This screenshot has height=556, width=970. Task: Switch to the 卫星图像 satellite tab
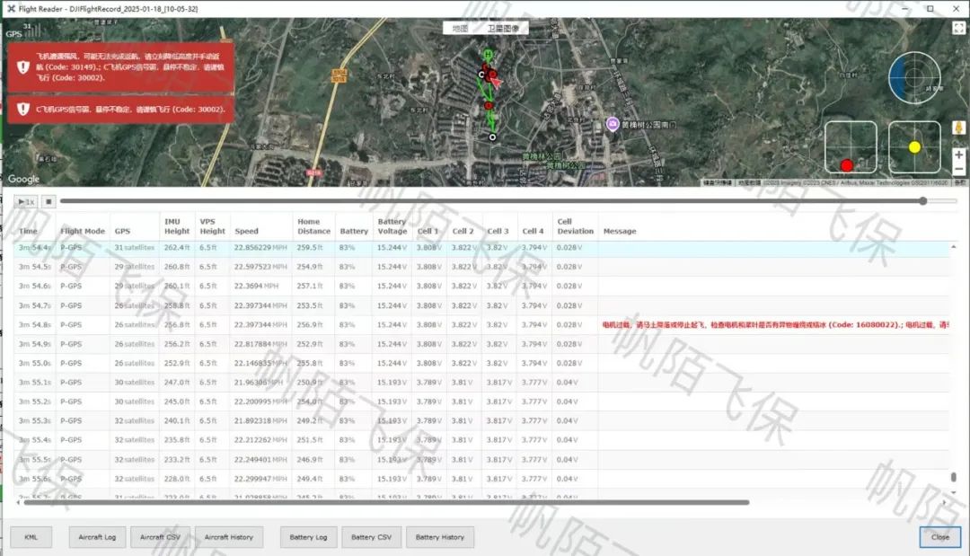tap(502, 29)
